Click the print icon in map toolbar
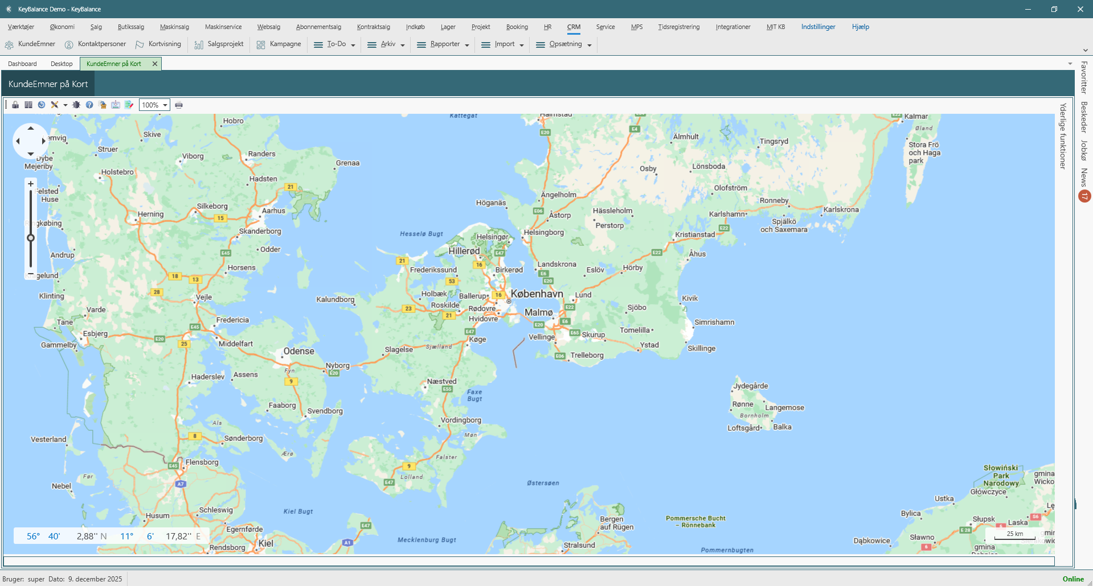Image resolution: width=1093 pixels, height=586 pixels. pos(179,105)
